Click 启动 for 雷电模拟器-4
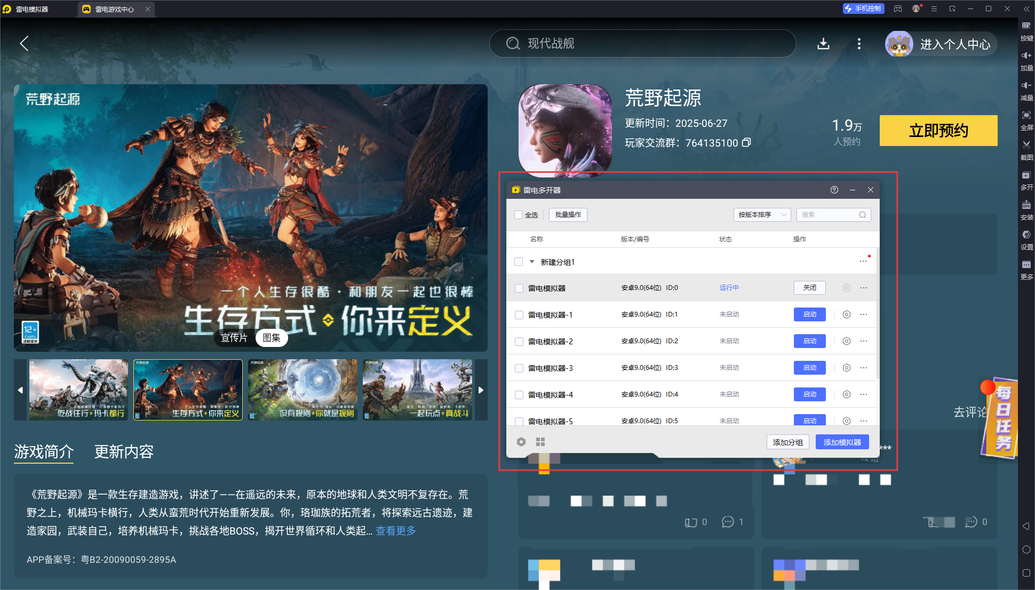 (810, 394)
